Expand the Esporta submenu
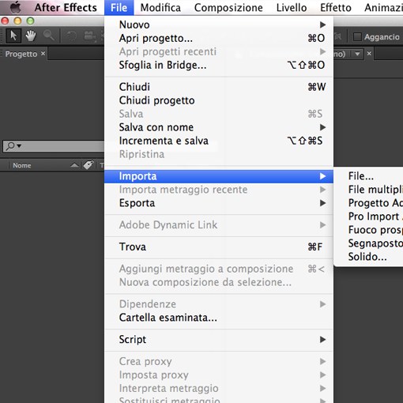Viewport: 403px width, 403px height. [x=219, y=203]
